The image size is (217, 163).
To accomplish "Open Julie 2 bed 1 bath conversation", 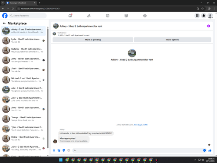I will (23, 99).
